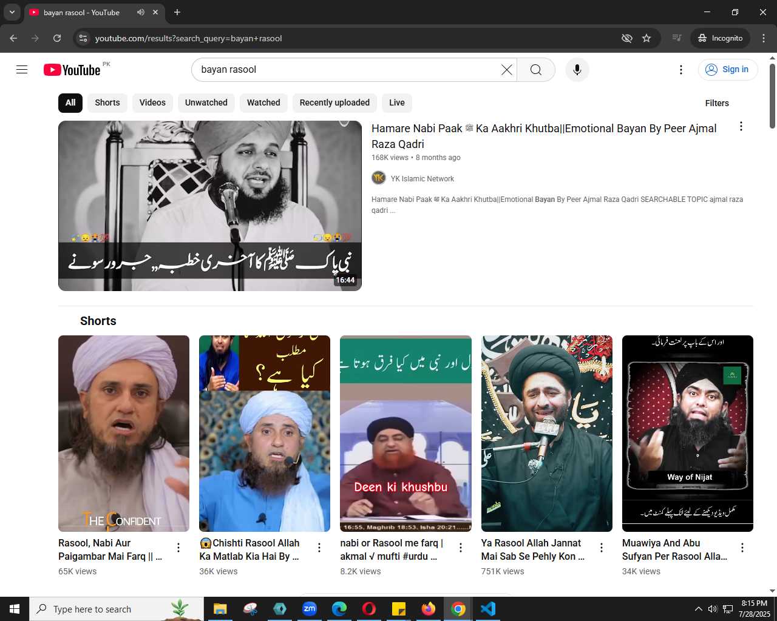Viewport: 777px width, 621px height.
Task: Open File Explorer from taskbar
Action: click(220, 609)
